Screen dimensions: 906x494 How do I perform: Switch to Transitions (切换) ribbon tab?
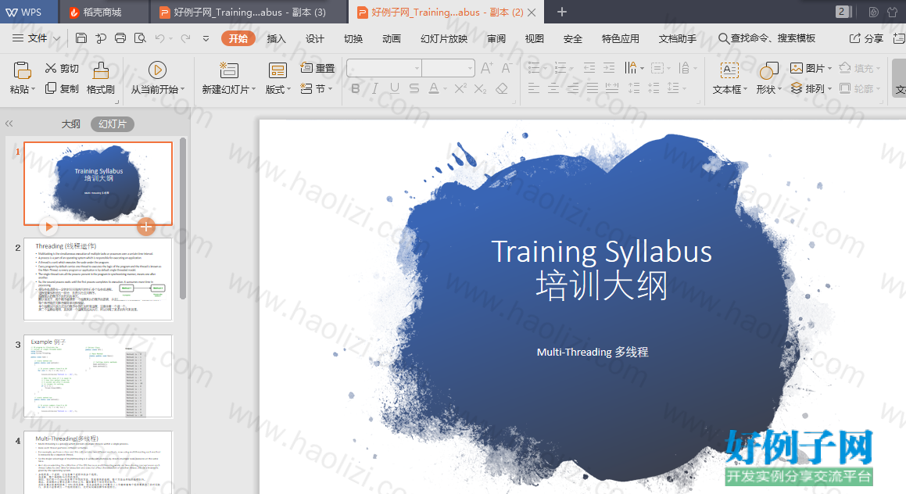pyautogui.click(x=353, y=38)
